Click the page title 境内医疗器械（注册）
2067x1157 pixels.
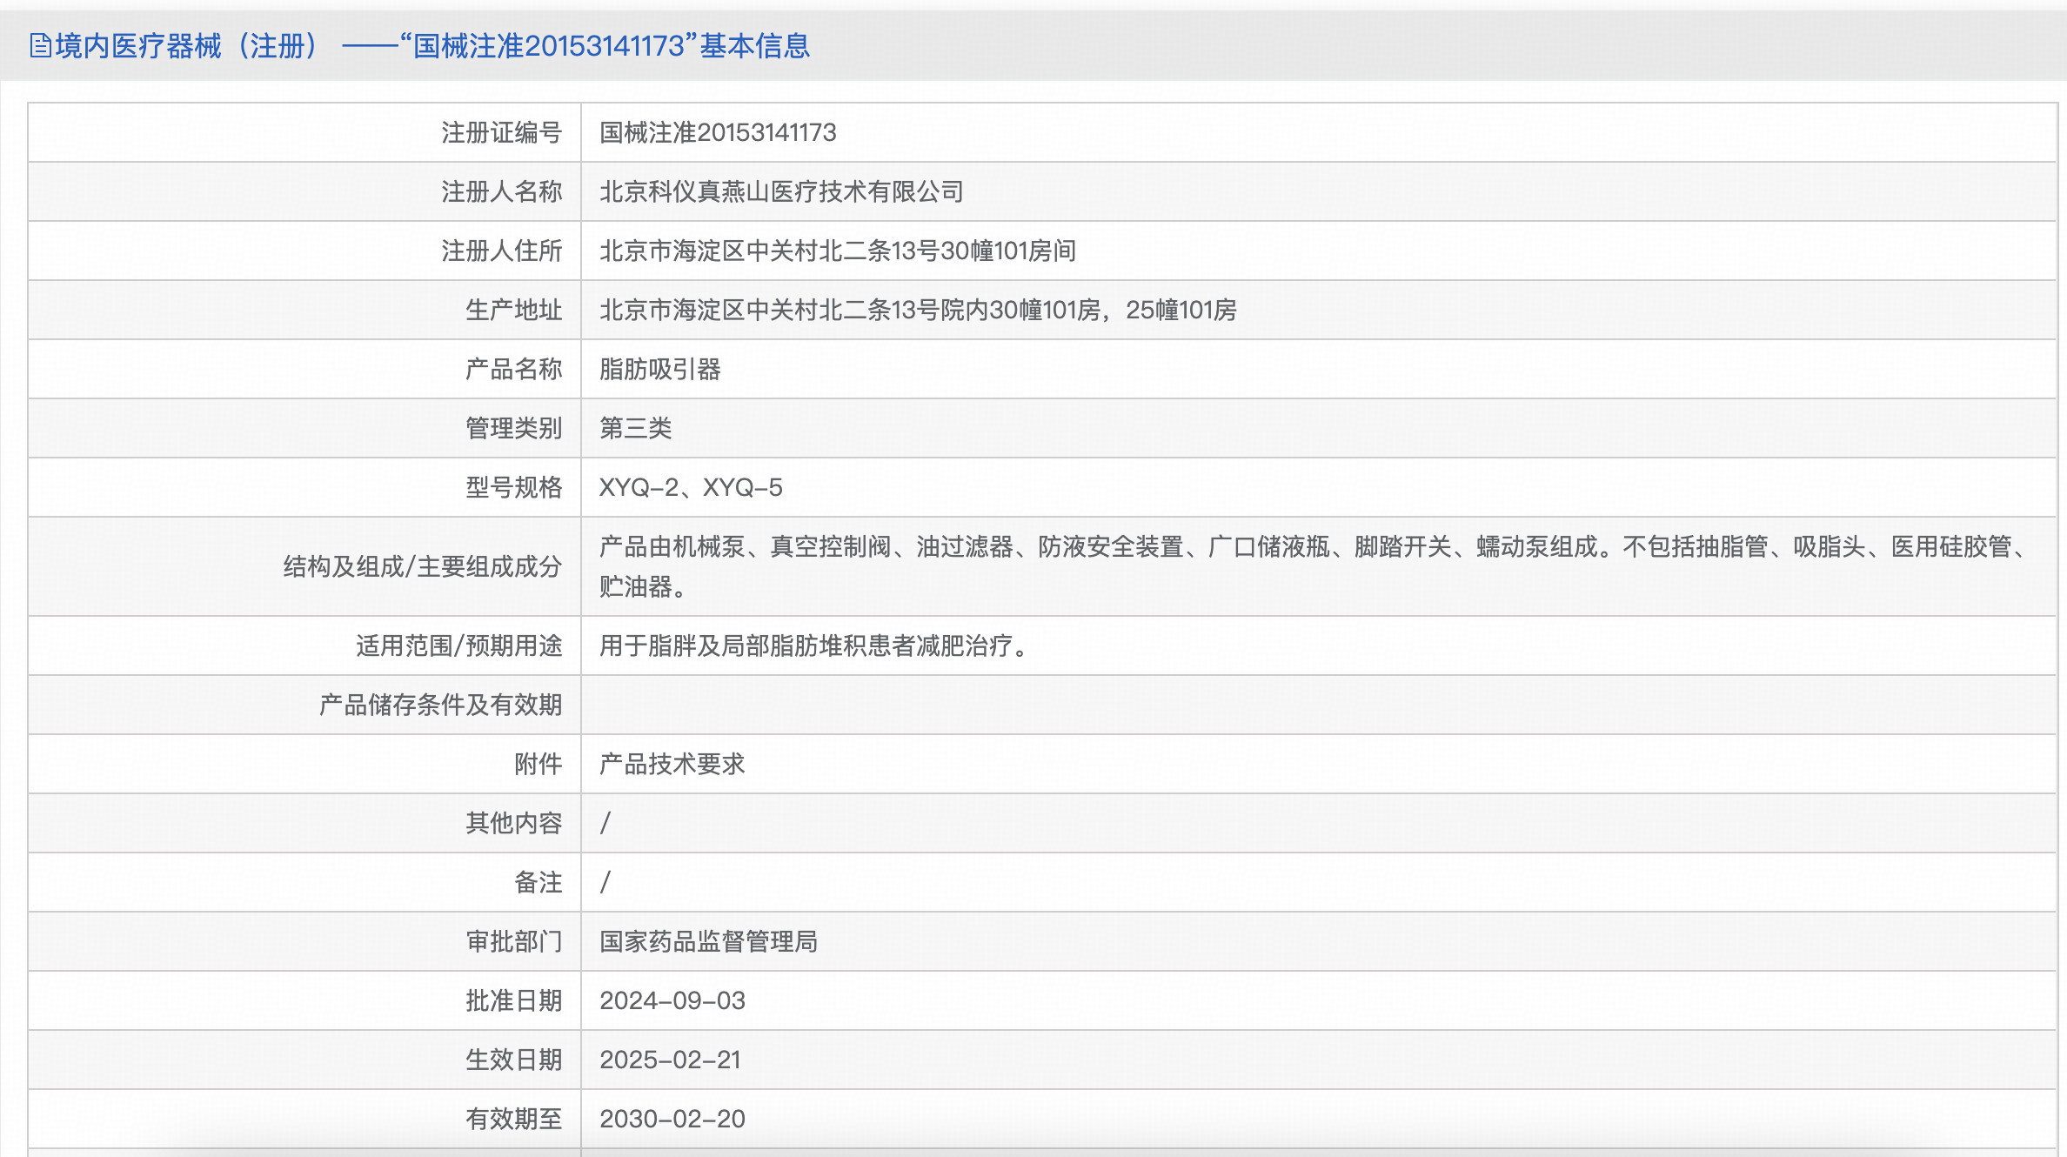(188, 45)
